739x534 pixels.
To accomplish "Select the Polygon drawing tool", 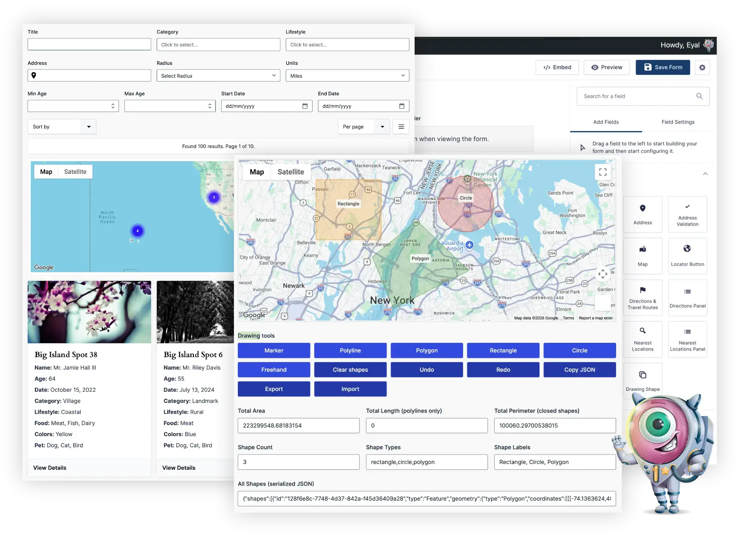I will 427,350.
